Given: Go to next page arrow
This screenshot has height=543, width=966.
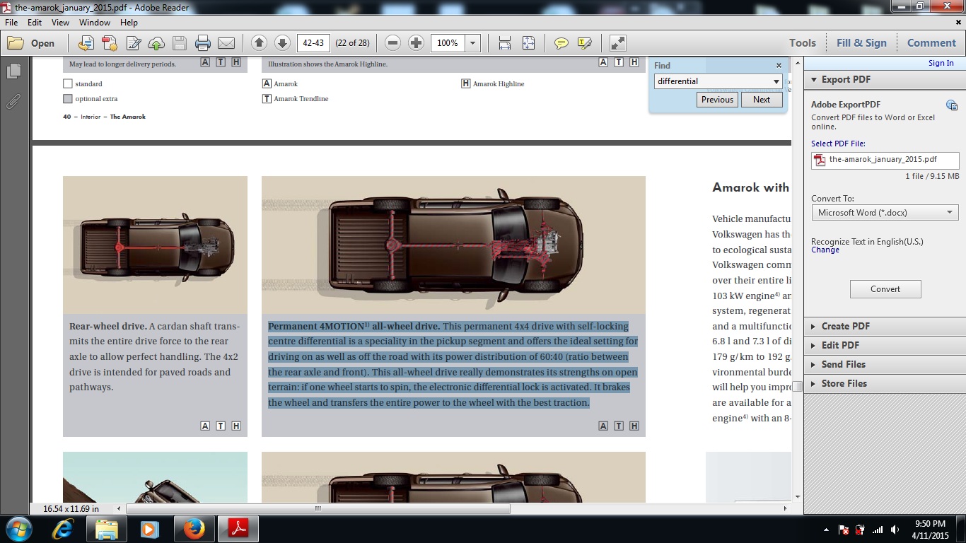Looking at the screenshot, I should pyautogui.click(x=282, y=43).
